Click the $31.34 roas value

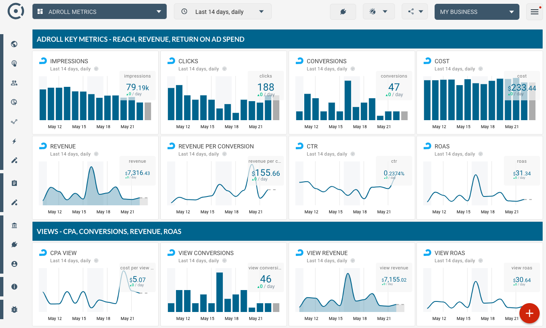coord(522,173)
